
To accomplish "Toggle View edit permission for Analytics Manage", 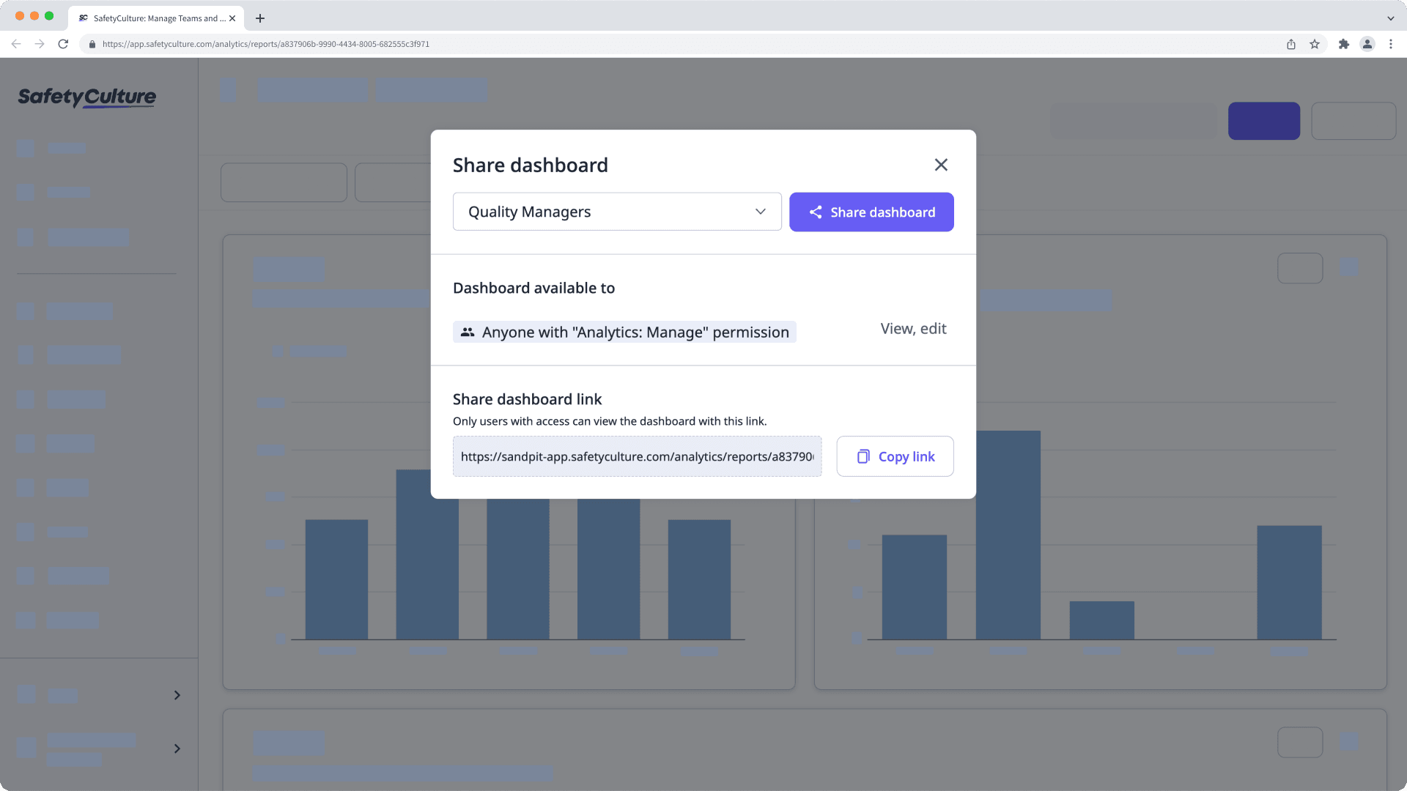I will pos(912,328).
